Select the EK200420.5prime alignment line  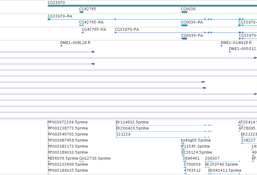click(x=164, y=131)
